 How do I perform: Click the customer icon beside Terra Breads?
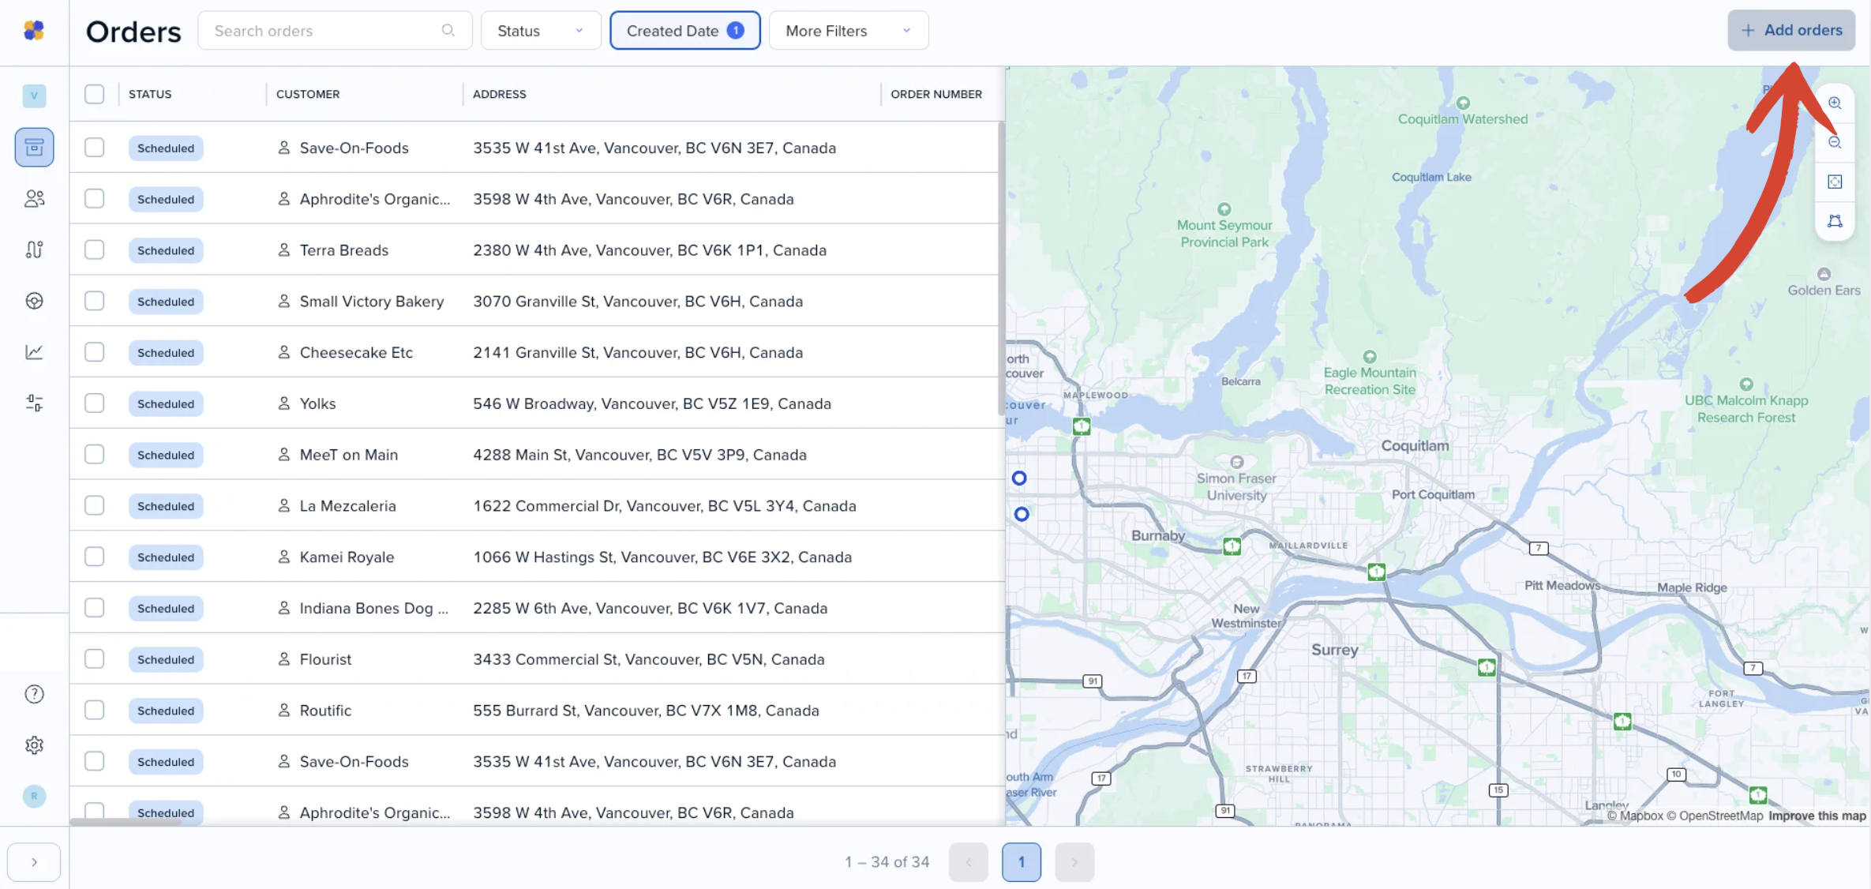pos(283,250)
